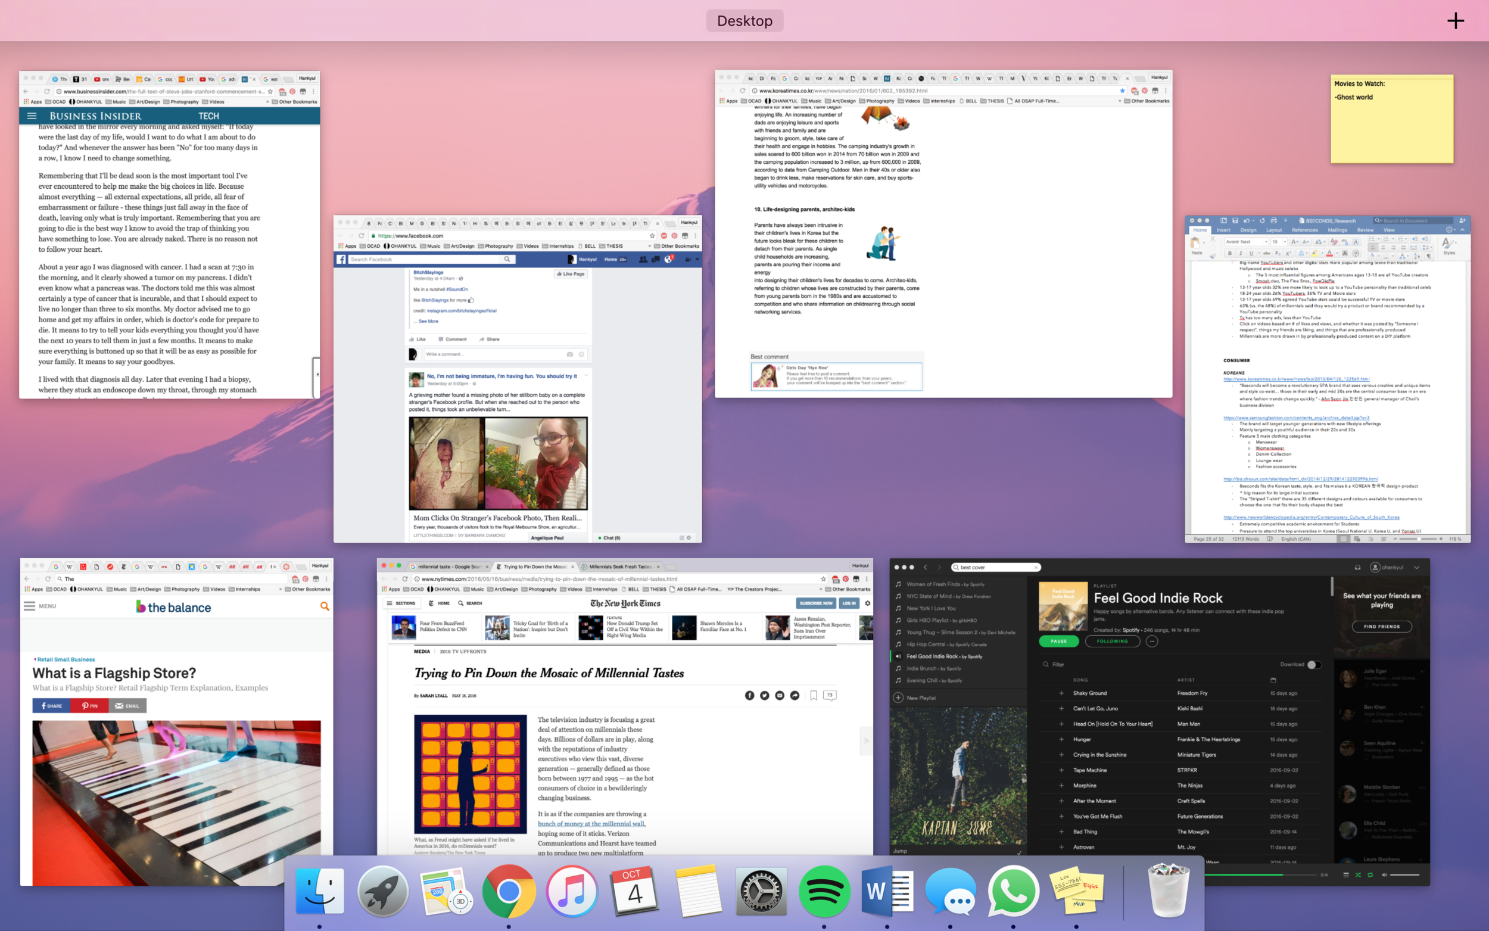Toggle Underline in Word ribbon

click(x=1251, y=253)
